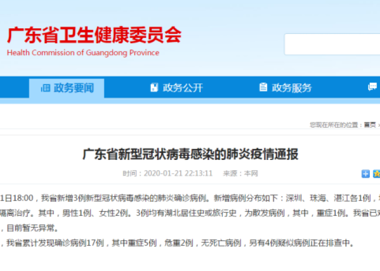Click the publish time 2020-01-21 22:13:11

(x=178, y=173)
